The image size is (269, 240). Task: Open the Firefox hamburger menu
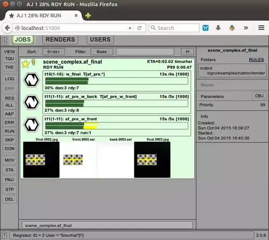[261, 28]
